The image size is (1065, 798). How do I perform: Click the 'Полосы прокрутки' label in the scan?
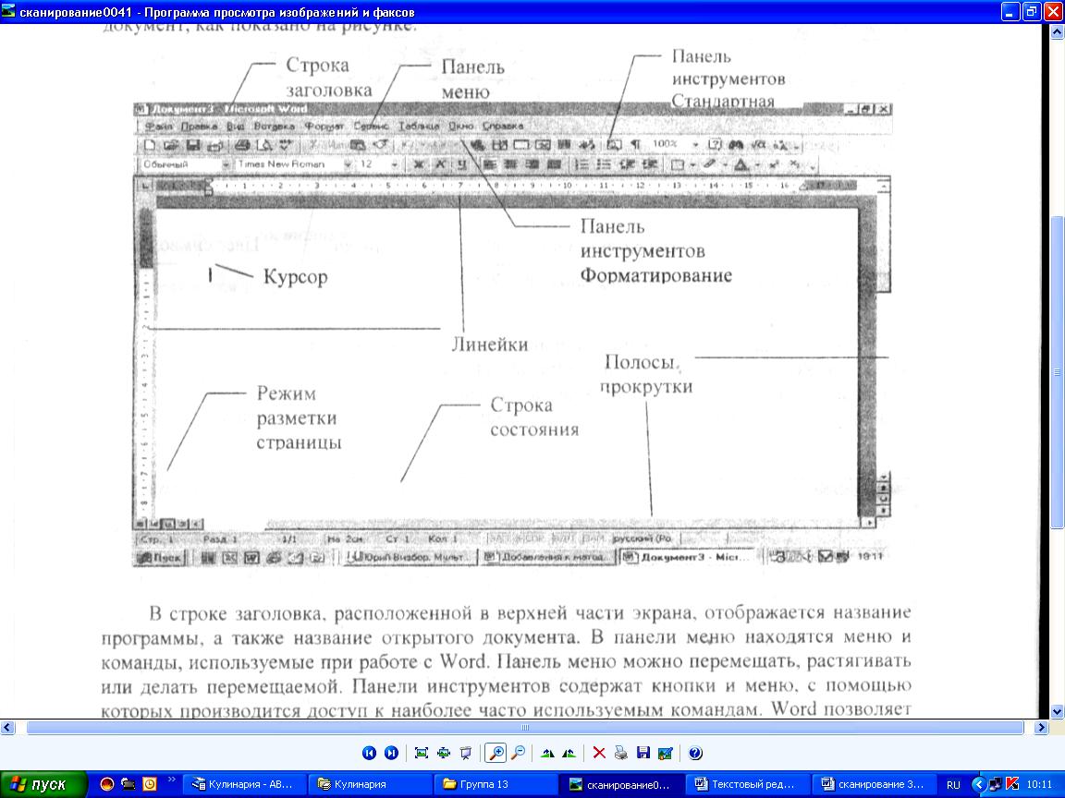click(646, 374)
